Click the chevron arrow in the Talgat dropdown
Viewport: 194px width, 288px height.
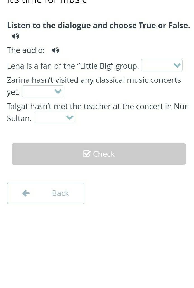tap(70, 117)
